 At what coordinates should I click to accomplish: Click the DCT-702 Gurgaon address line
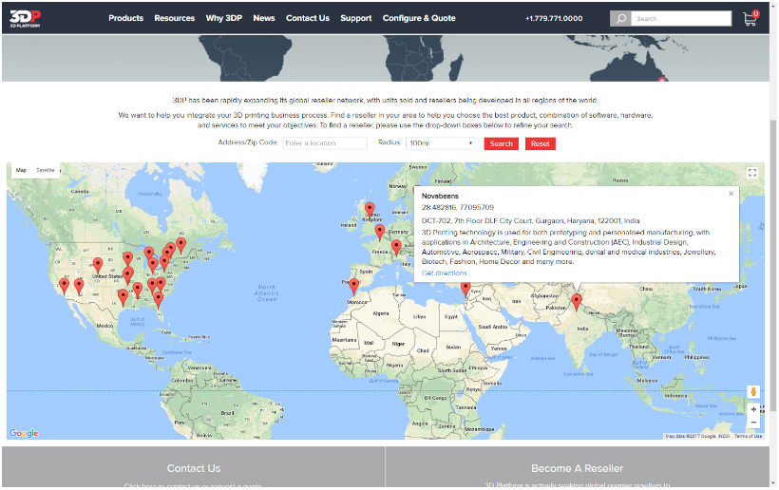(530, 221)
